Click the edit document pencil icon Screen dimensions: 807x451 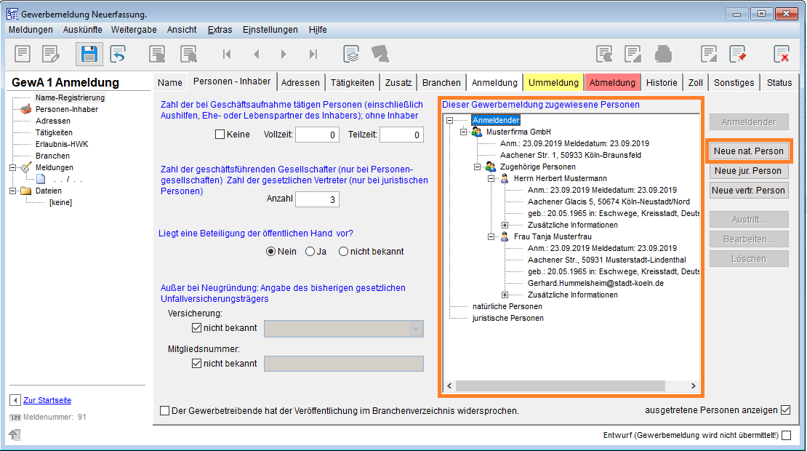[x=50, y=54]
